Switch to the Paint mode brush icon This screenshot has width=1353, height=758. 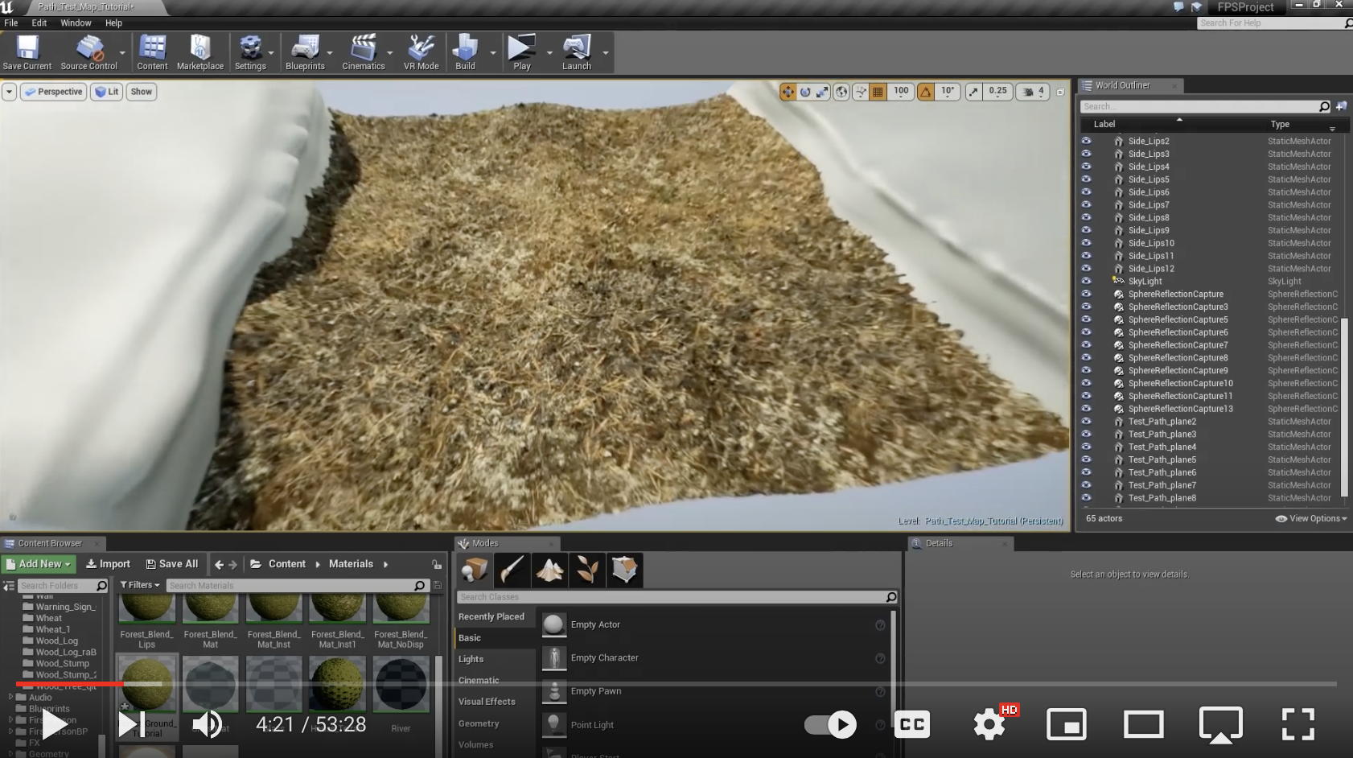point(512,570)
